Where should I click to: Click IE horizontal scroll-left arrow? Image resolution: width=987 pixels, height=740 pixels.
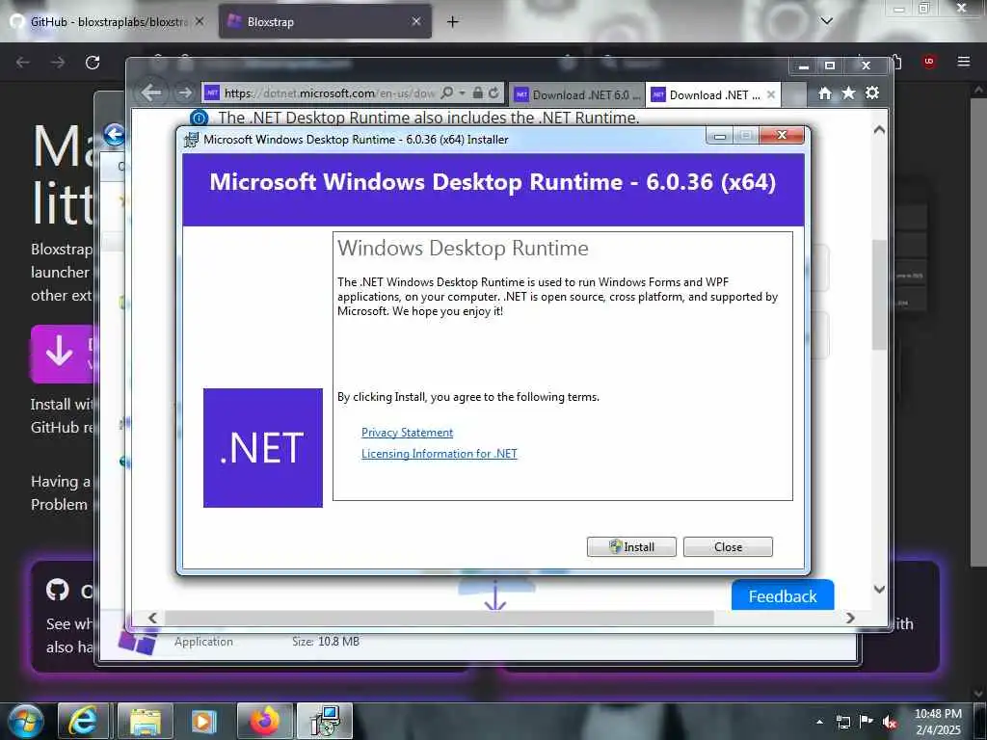click(153, 618)
